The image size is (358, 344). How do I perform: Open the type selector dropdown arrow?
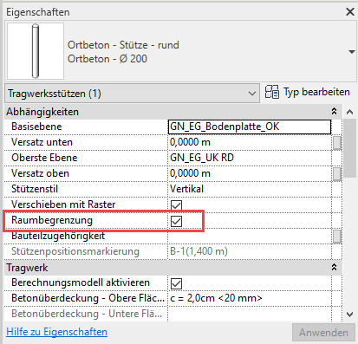tap(352, 52)
